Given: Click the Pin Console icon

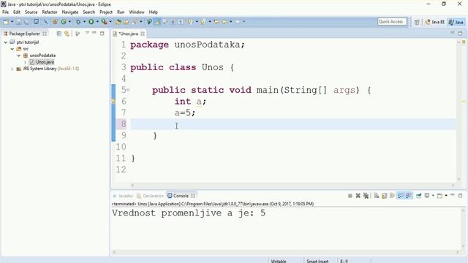Looking at the screenshot, I should (x=418, y=196).
